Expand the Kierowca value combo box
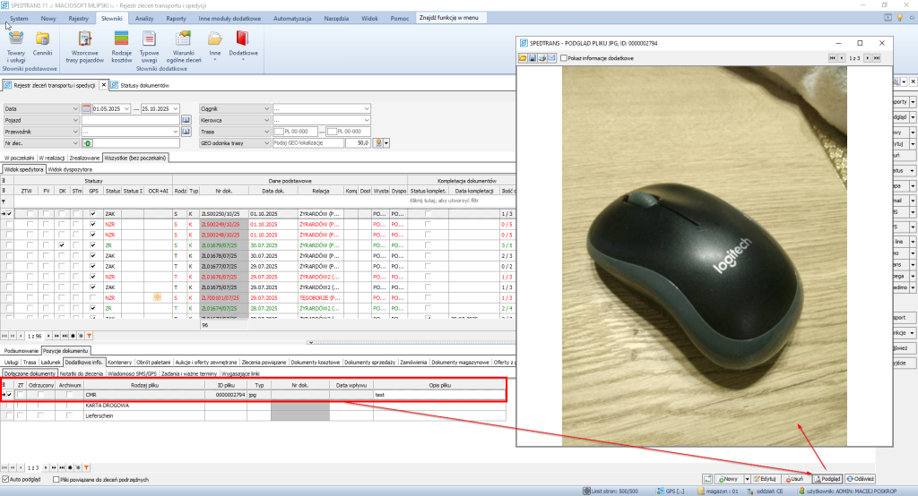The width and height of the screenshot is (918, 496). [367, 119]
